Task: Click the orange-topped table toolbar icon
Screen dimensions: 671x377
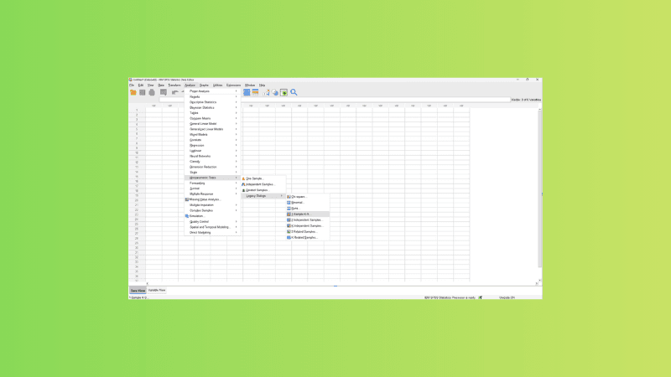Action: [x=256, y=92]
